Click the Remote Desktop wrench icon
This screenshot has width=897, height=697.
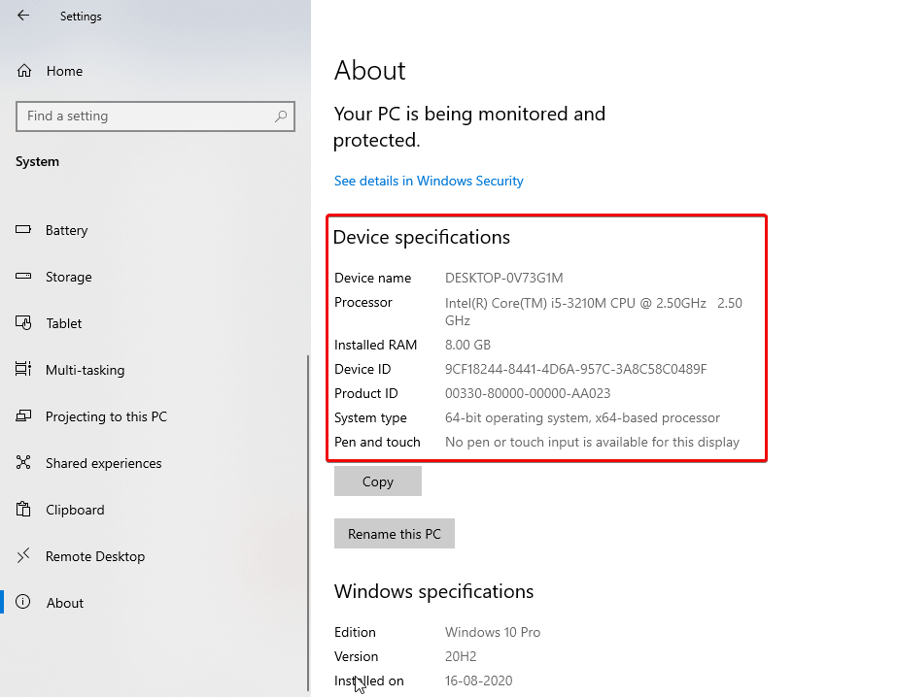25,556
